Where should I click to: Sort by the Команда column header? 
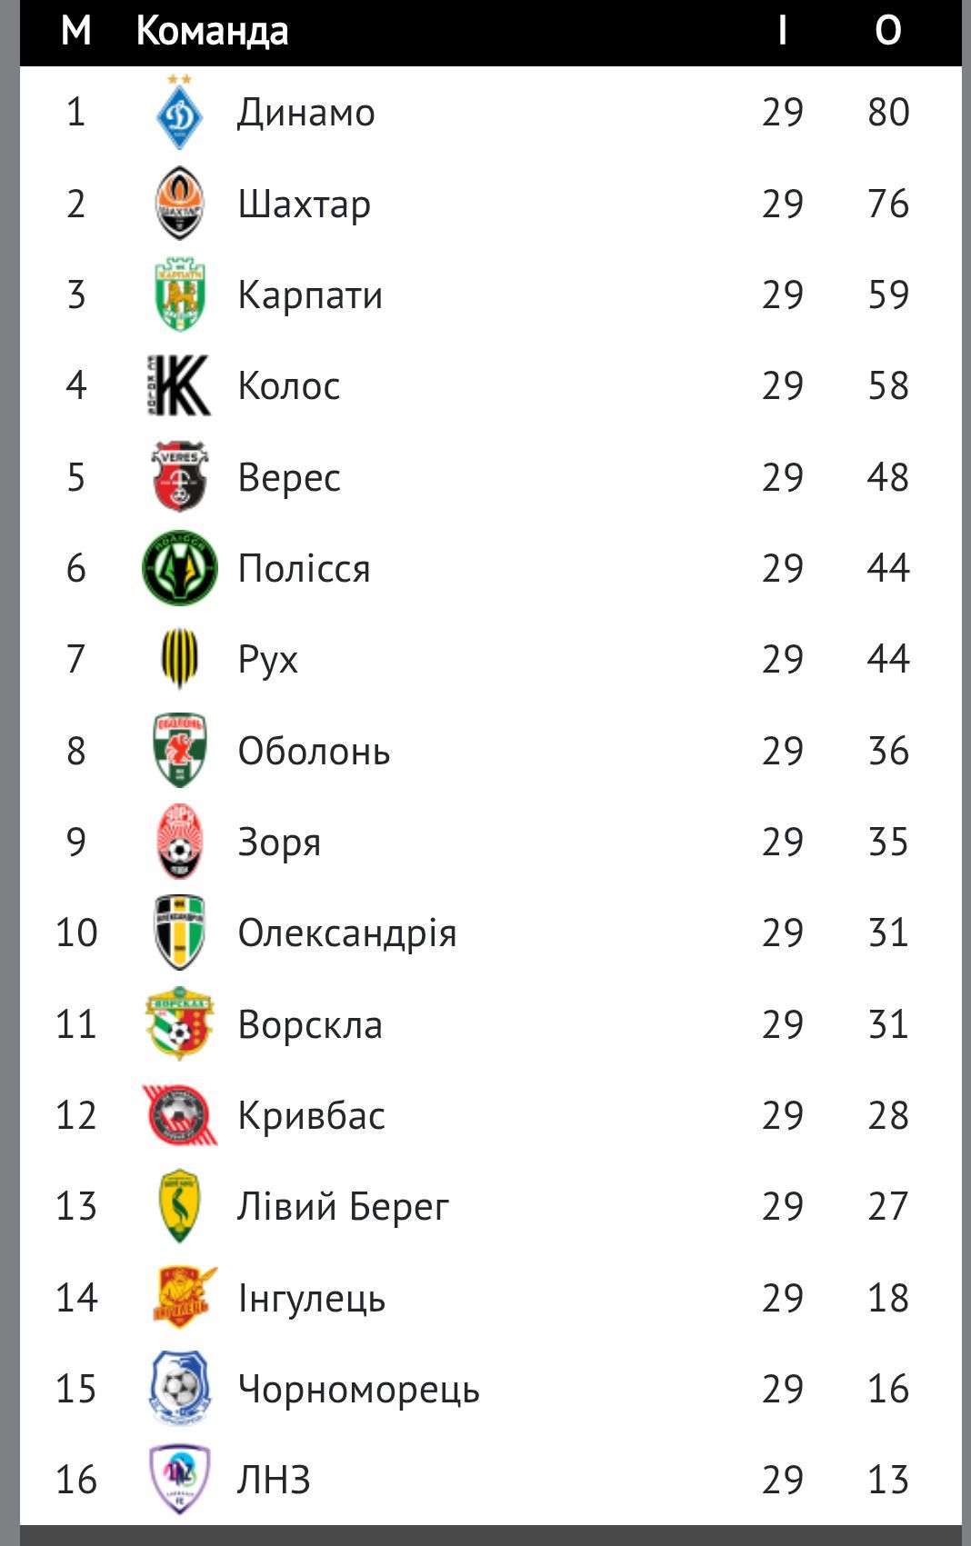click(212, 32)
